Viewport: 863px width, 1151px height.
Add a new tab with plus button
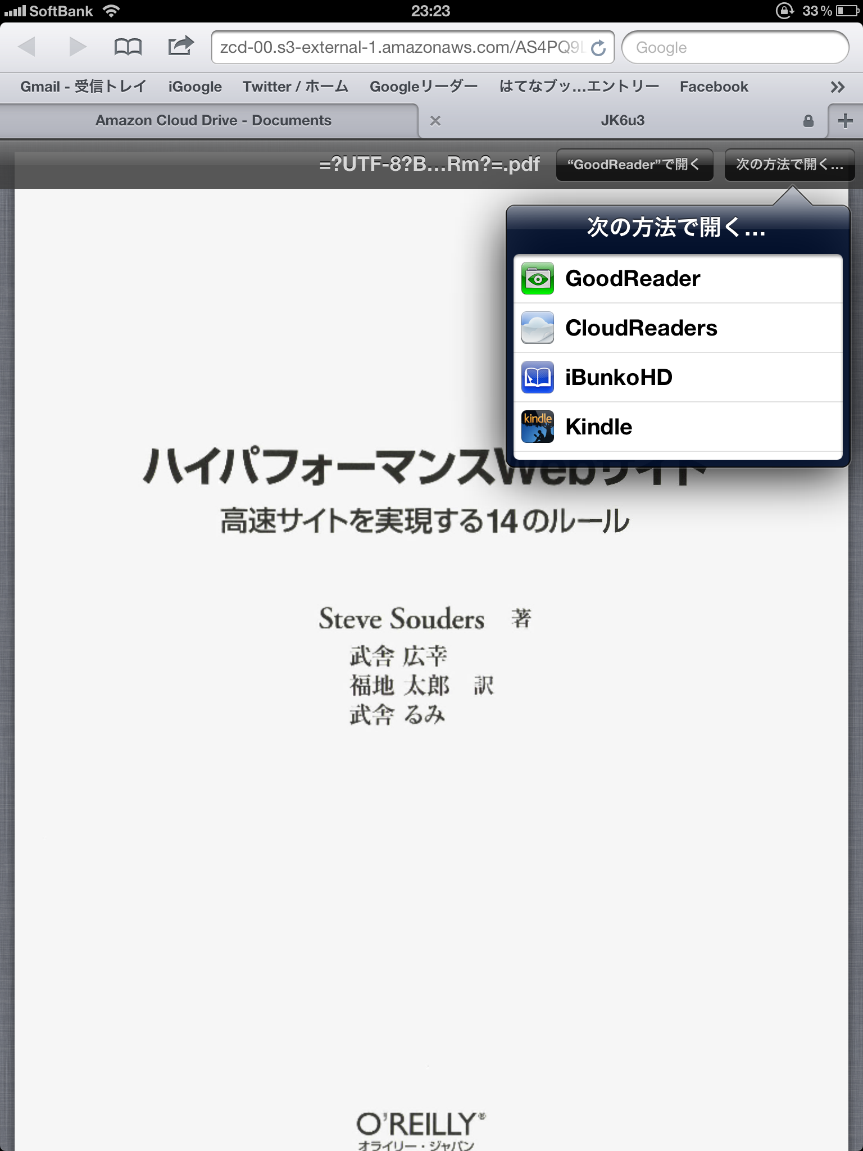coord(845,121)
